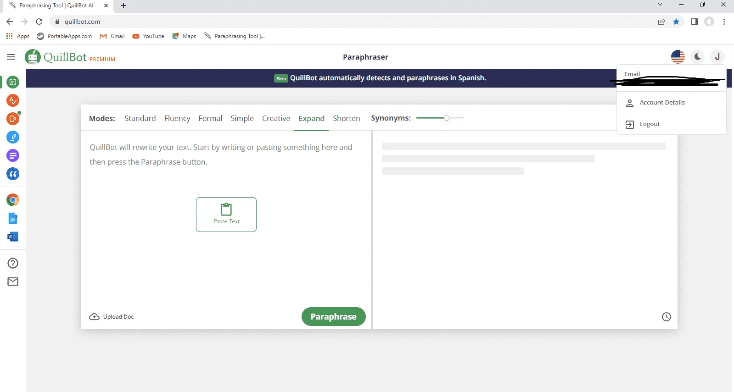The height and width of the screenshot is (392, 734).
Task: Open the Co-Writer pen icon in sidebar
Action: [x=13, y=137]
